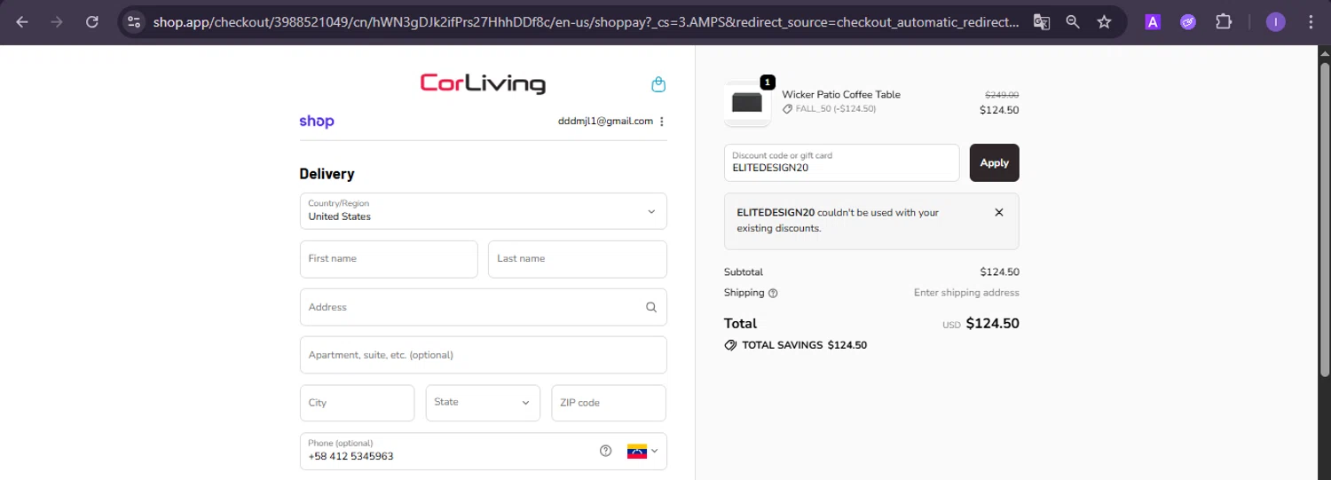1331x480 pixels.
Task: Open Chrome three-dot menu
Action: pyautogui.click(x=1311, y=22)
